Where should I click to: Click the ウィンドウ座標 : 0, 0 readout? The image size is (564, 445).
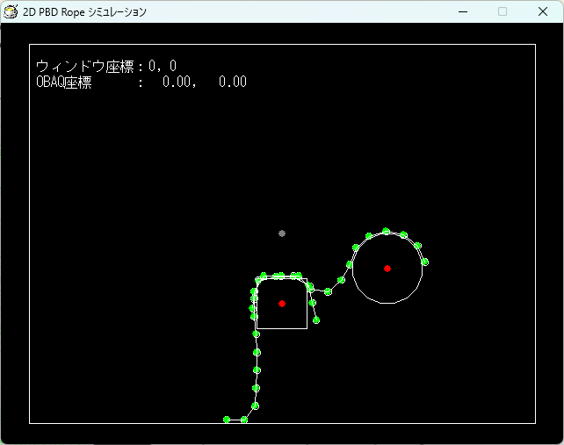[106, 66]
